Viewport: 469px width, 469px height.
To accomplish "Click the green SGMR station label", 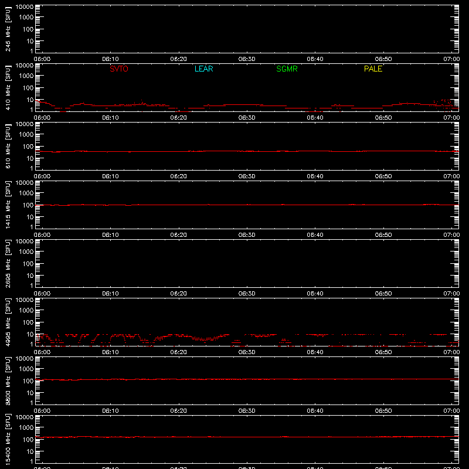I will pos(287,69).
